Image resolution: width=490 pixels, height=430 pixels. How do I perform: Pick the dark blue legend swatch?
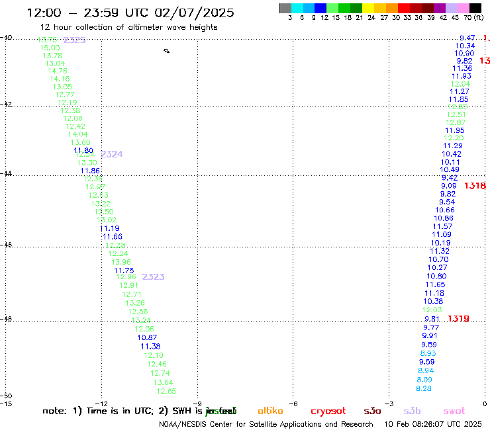(320, 8)
